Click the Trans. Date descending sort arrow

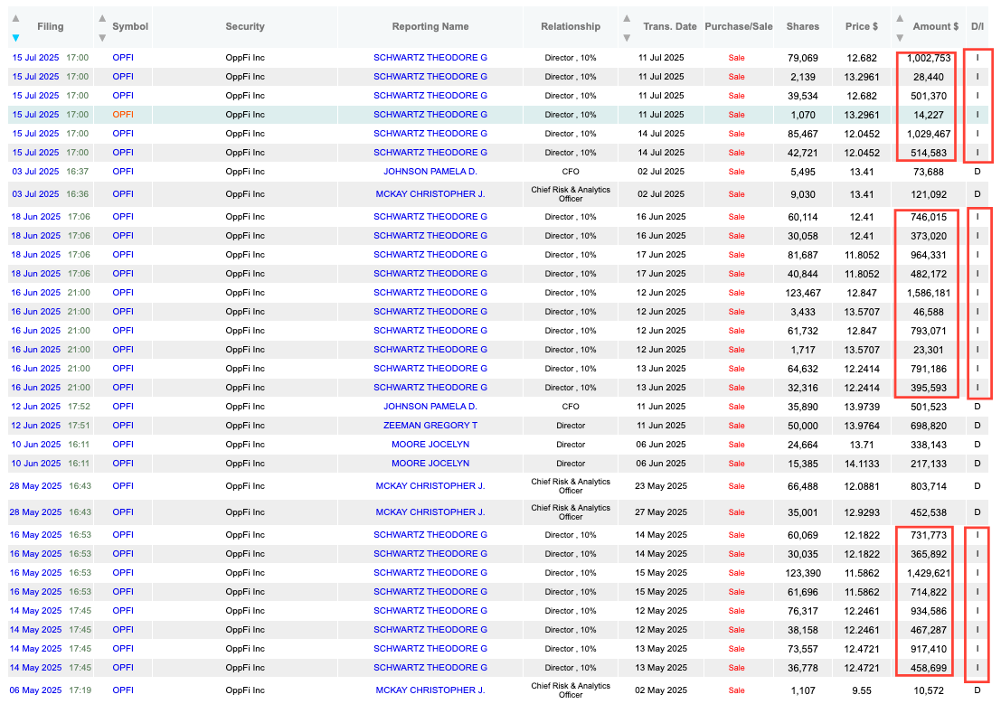click(627, 37)
